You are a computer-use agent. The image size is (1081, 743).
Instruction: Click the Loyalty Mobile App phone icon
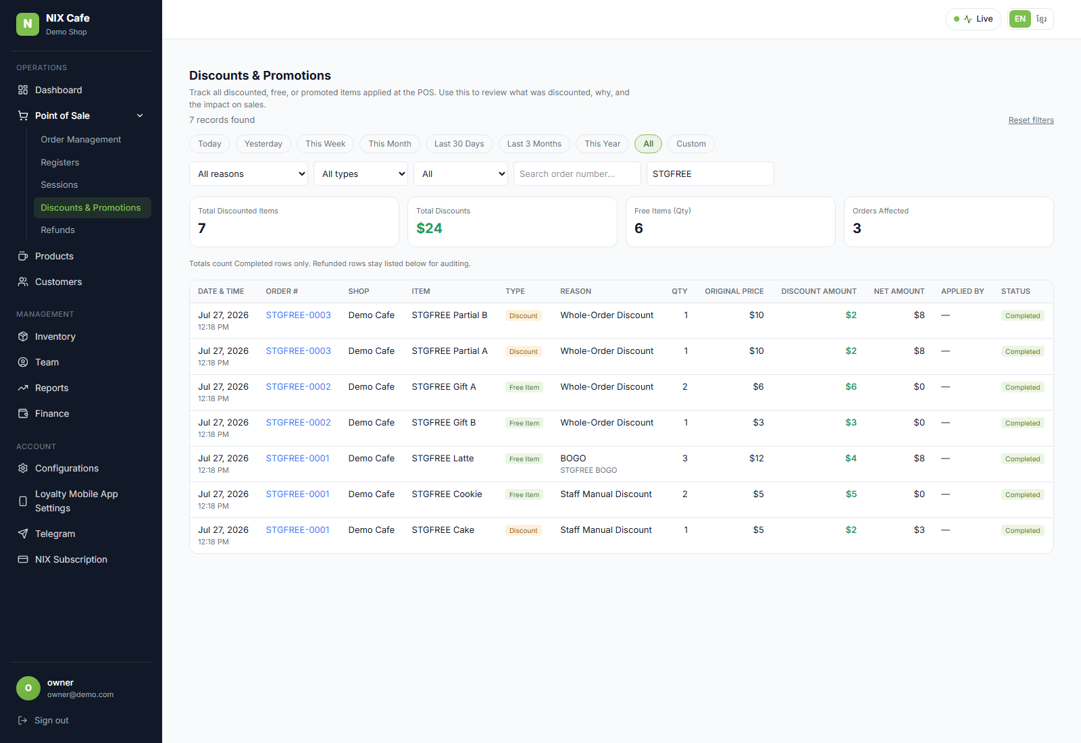[23, 501]
